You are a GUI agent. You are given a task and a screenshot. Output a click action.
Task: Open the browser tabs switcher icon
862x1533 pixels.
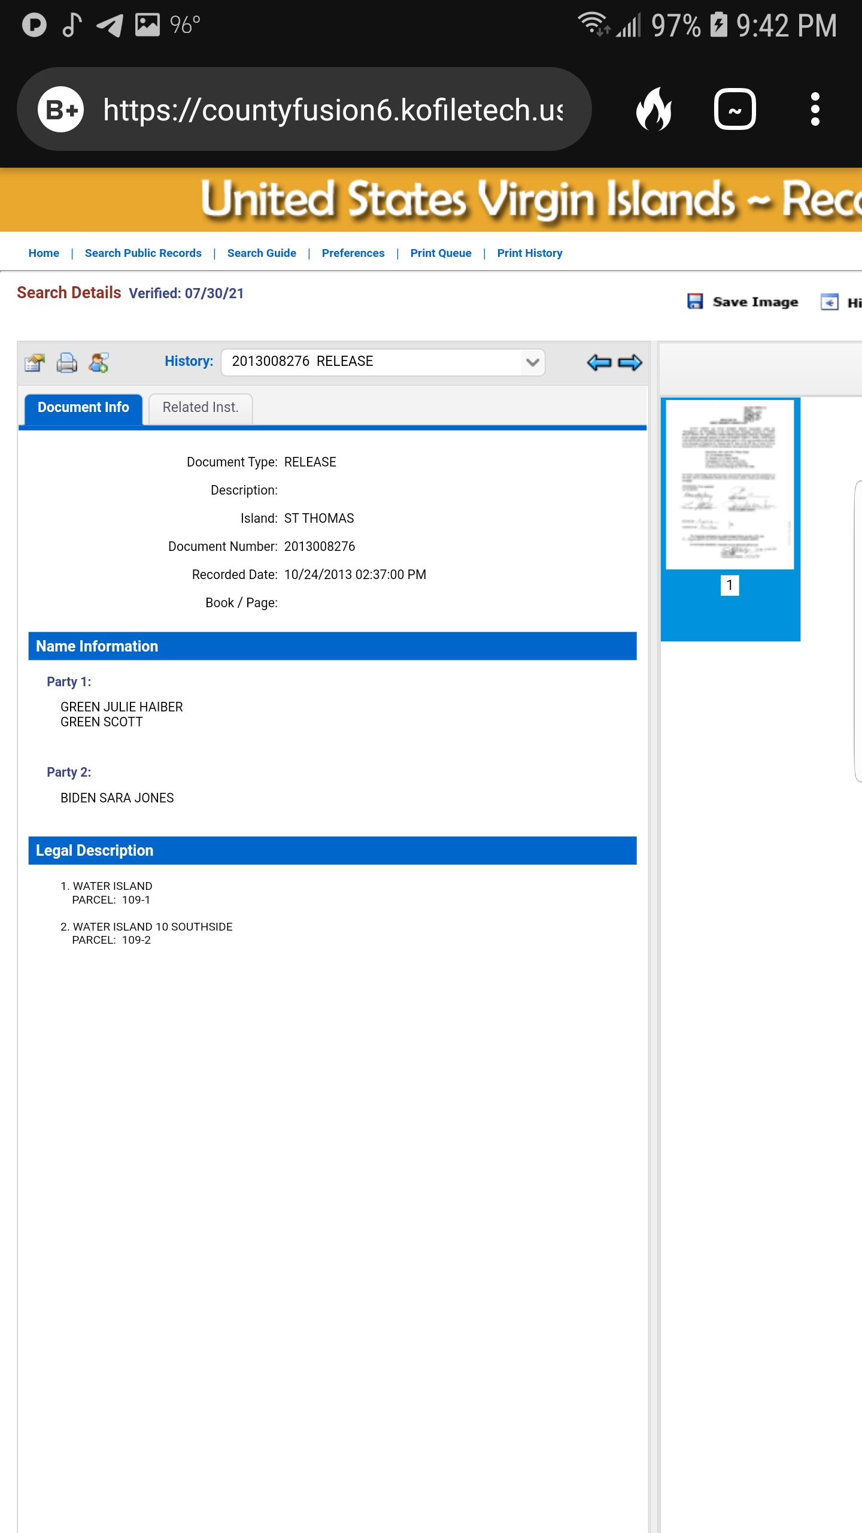[x=734, y=109]
